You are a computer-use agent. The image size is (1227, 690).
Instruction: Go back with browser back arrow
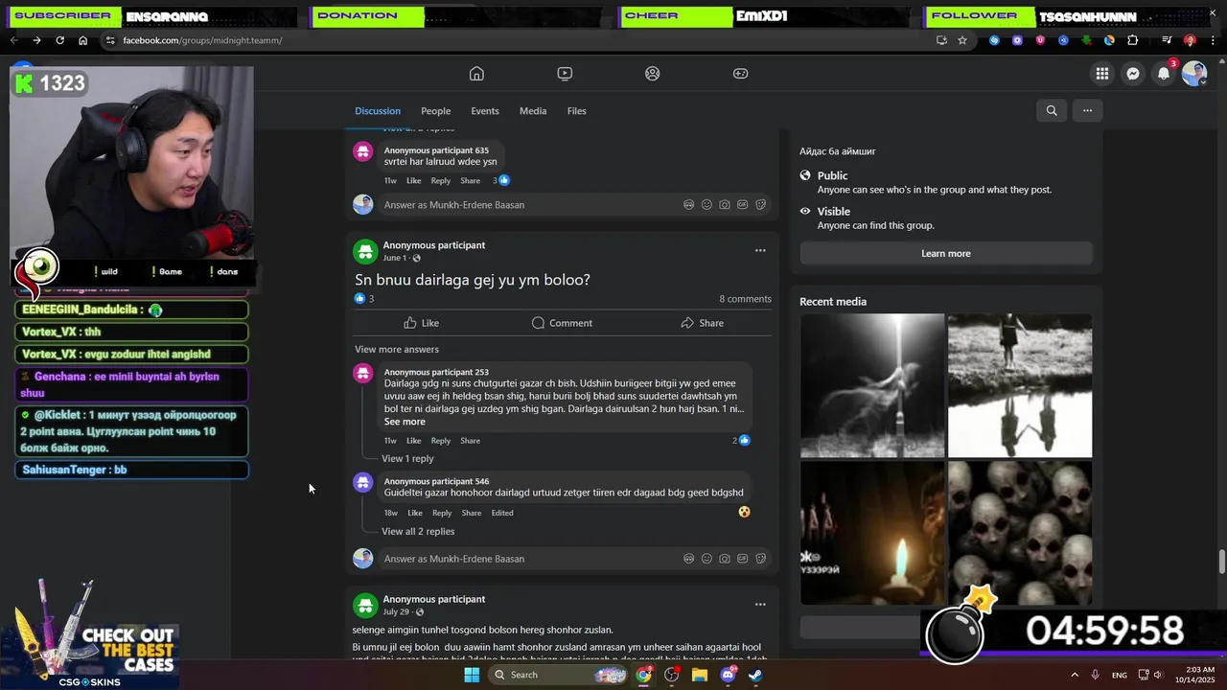coord(13,40)
